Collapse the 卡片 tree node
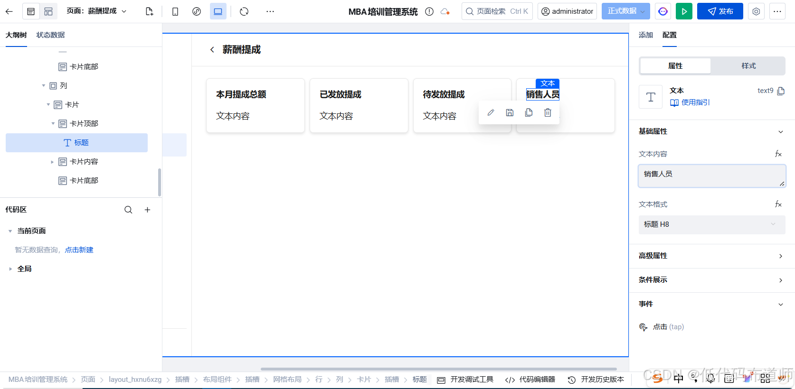Screen dimensions: 795x389 (48, 105)
